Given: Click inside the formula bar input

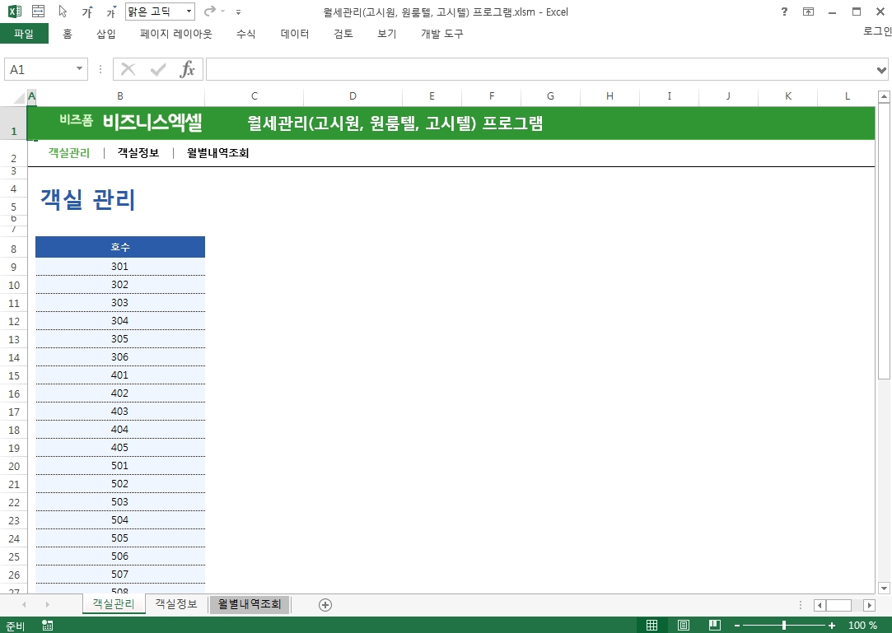Looking at the screenshot, I should coord(539,69).
